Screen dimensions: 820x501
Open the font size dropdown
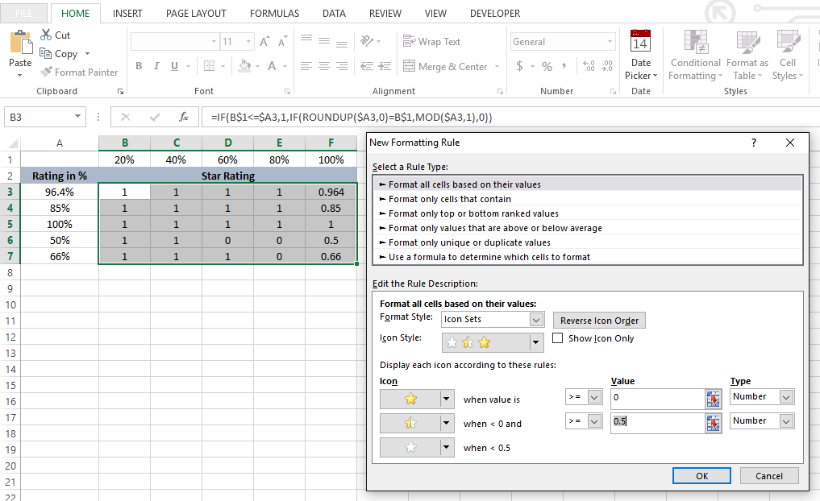point(248,41)
